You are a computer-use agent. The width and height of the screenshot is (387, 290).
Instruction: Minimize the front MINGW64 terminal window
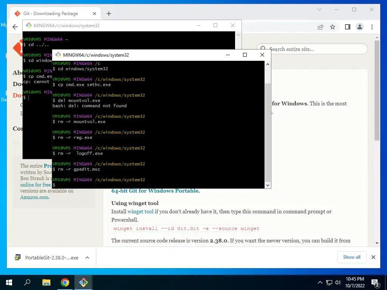pos(228,55)
